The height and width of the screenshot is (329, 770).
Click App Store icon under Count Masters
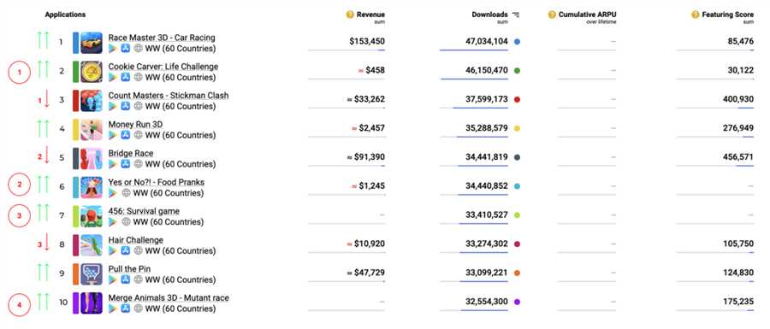pyautogui.click(x=126, y=107)
